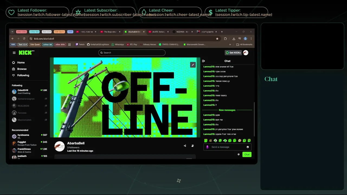Open Fugglet recommended channel
347x195 pixels.
[x=30, y=143]
